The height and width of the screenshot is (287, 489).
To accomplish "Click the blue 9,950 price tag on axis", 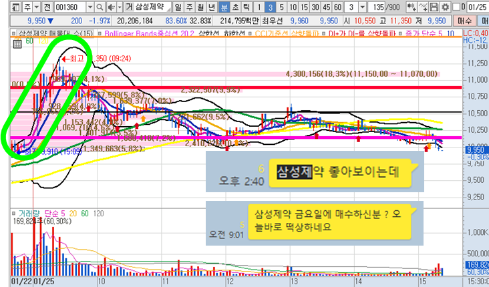I will point(476,150).
